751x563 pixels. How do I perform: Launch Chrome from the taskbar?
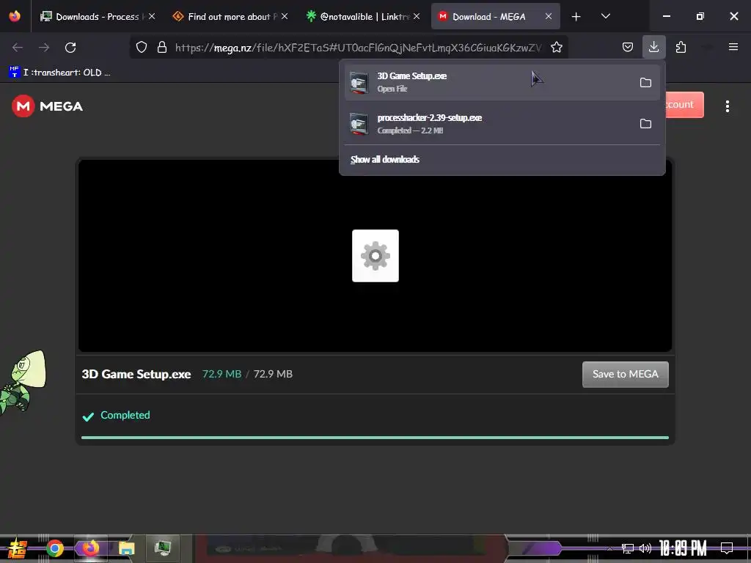(55, 548)
